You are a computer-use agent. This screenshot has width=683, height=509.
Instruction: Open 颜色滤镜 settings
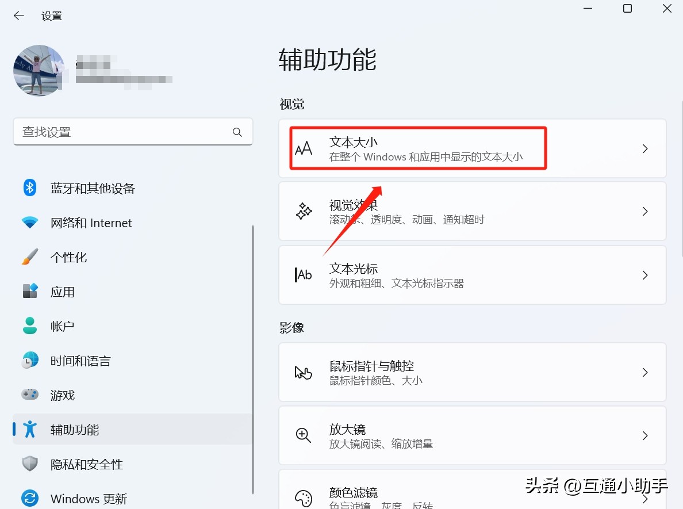pyautogui.click(x=473, y=489)
